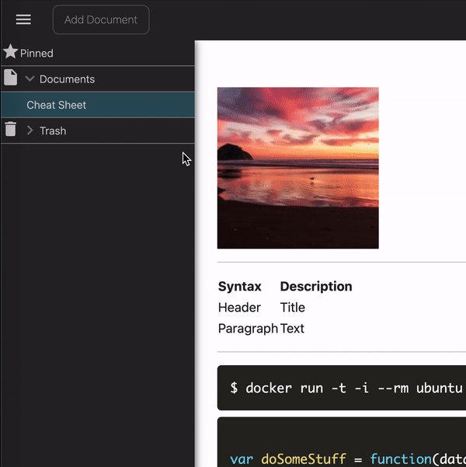Collapse the Documents section chevron
This screenshot has height=467, width=466.
(x=30, y=78)
